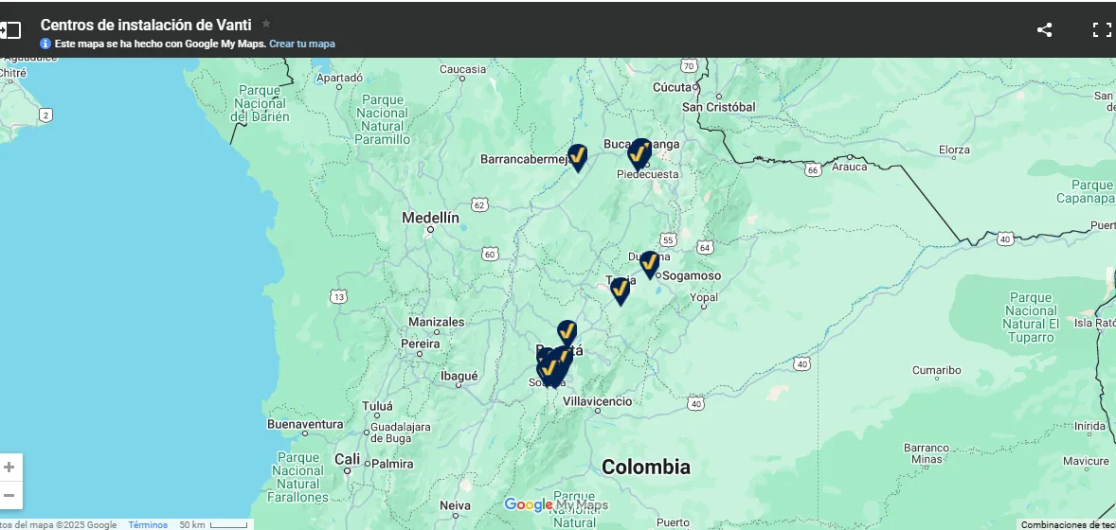
Task: Click the Piedecuesta town label
Action: 648,174
